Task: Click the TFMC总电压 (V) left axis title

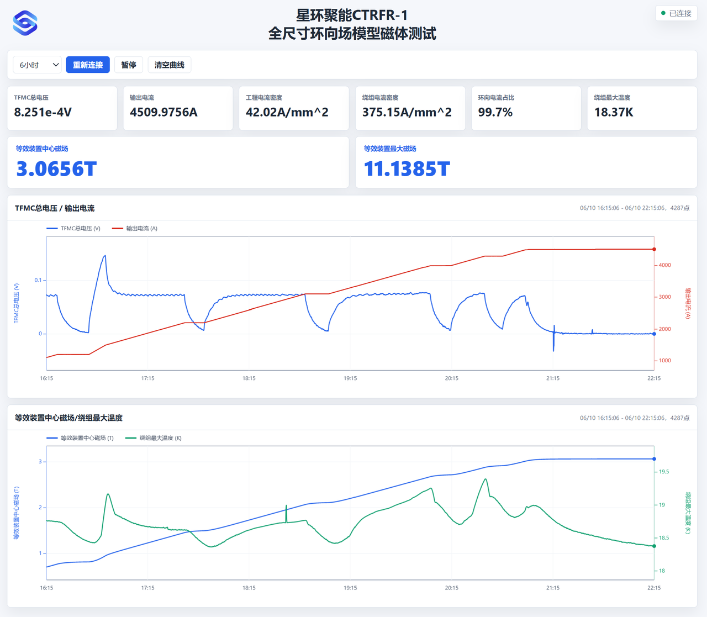Action: (x=17, y=303)
